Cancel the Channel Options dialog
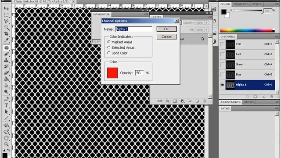This screenshot has width=281, height=158. 166,36
